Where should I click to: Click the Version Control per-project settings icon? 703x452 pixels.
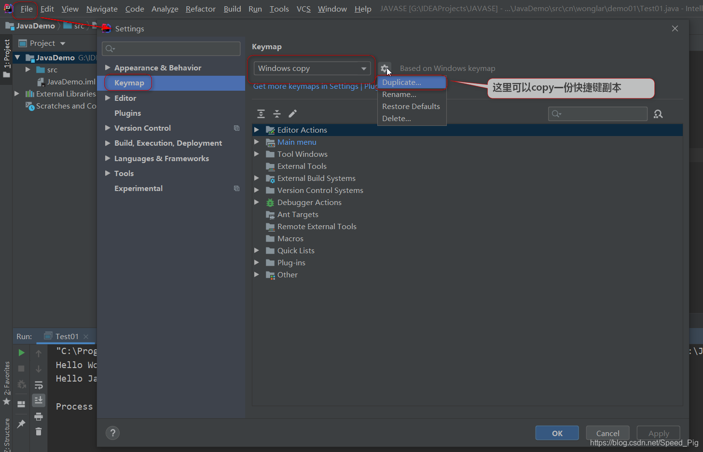pos(236,128)
